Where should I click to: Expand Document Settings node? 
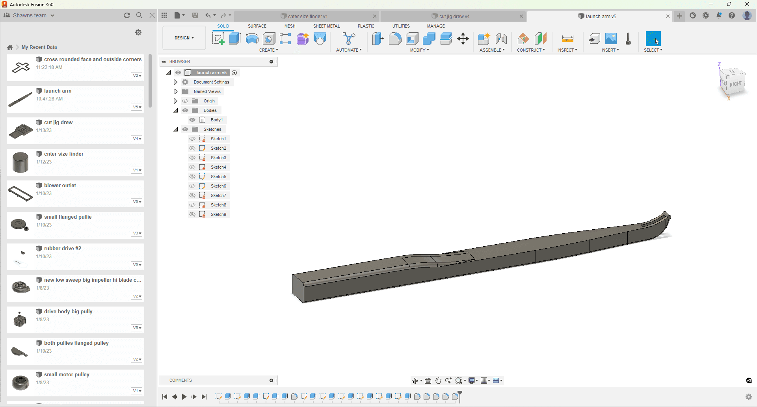click(x=176, y=82)
